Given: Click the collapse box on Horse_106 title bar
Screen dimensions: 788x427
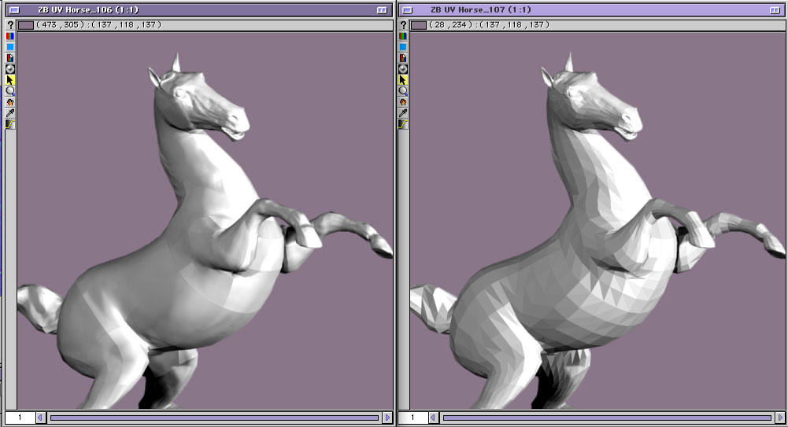Looking at the screenshot, I should click(382, 9).
